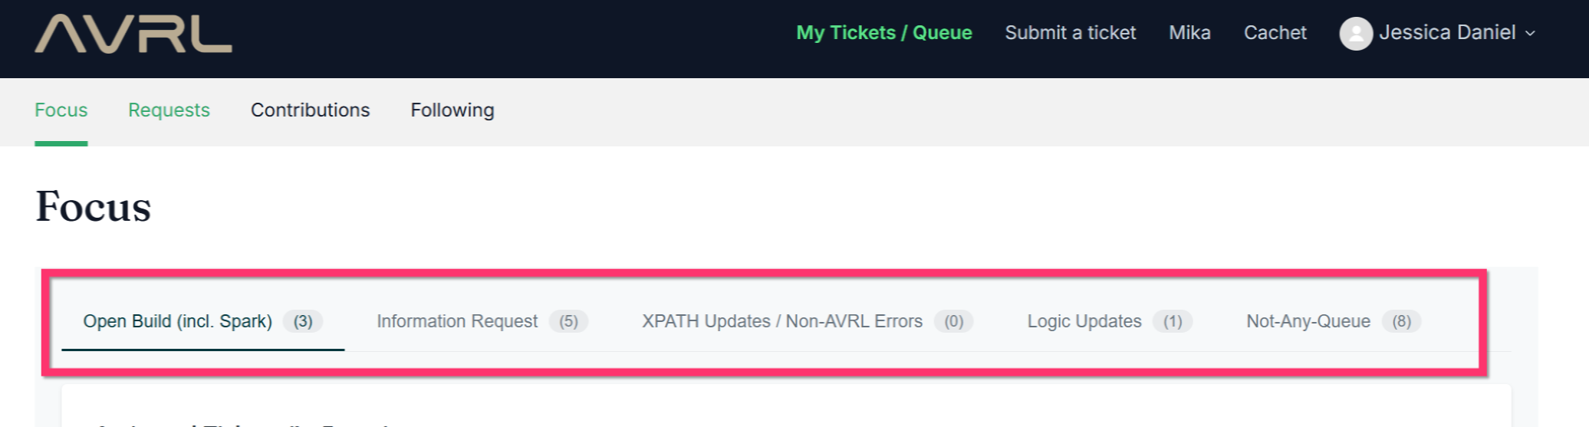Click the AVRL logo
Viewport: 1589px width, 427px height.
click(133, 34)
